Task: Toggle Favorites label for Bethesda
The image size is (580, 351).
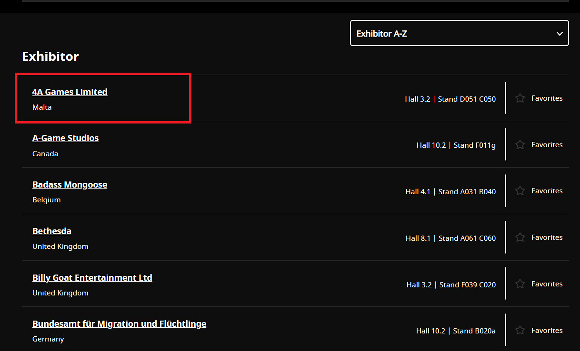Action: tap(547, 237)
